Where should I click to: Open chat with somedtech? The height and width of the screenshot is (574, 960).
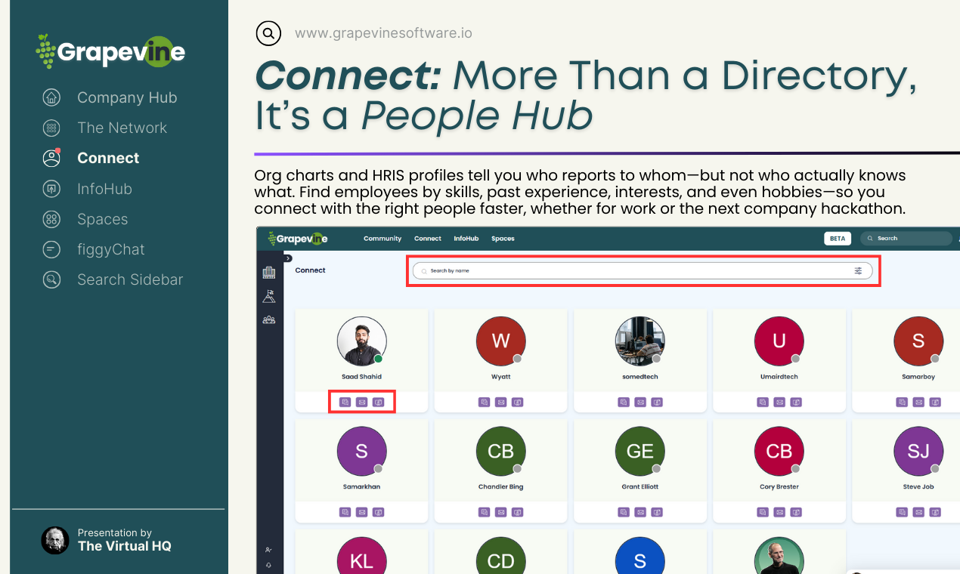point(623,403)
